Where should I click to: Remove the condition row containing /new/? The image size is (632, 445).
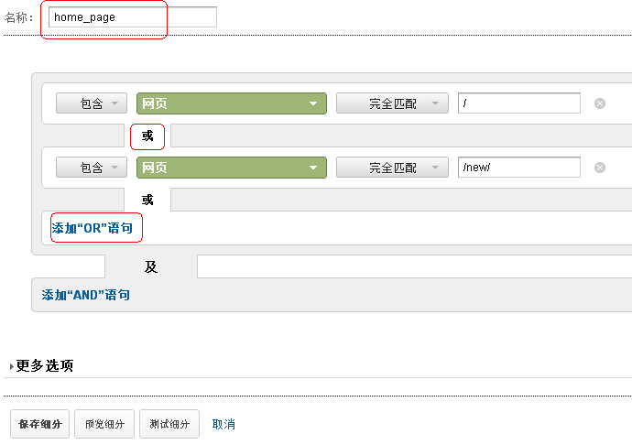coord(600,168)
